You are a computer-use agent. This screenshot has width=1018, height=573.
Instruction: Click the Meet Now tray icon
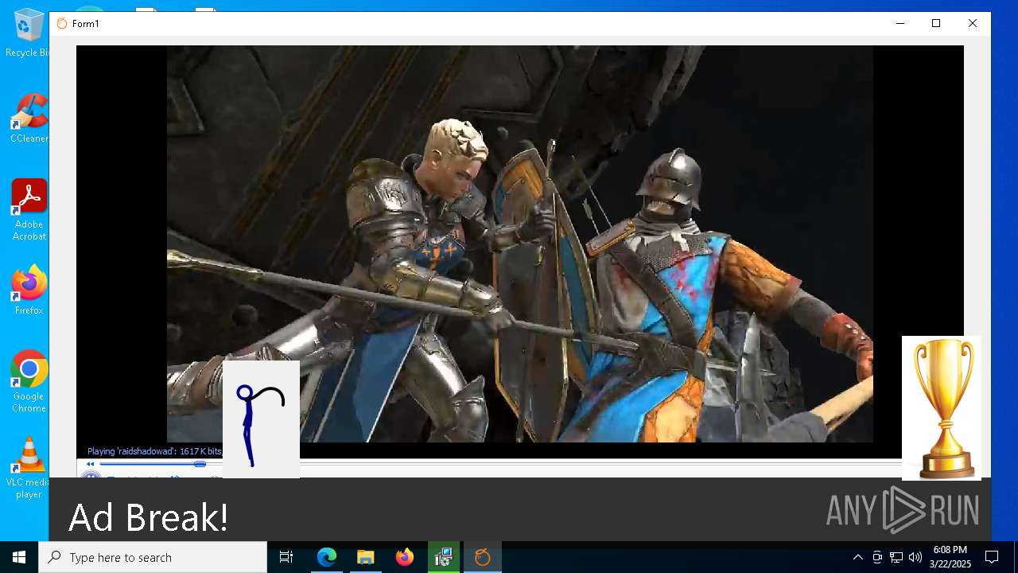pyautogui.click(x=877, y=557)
